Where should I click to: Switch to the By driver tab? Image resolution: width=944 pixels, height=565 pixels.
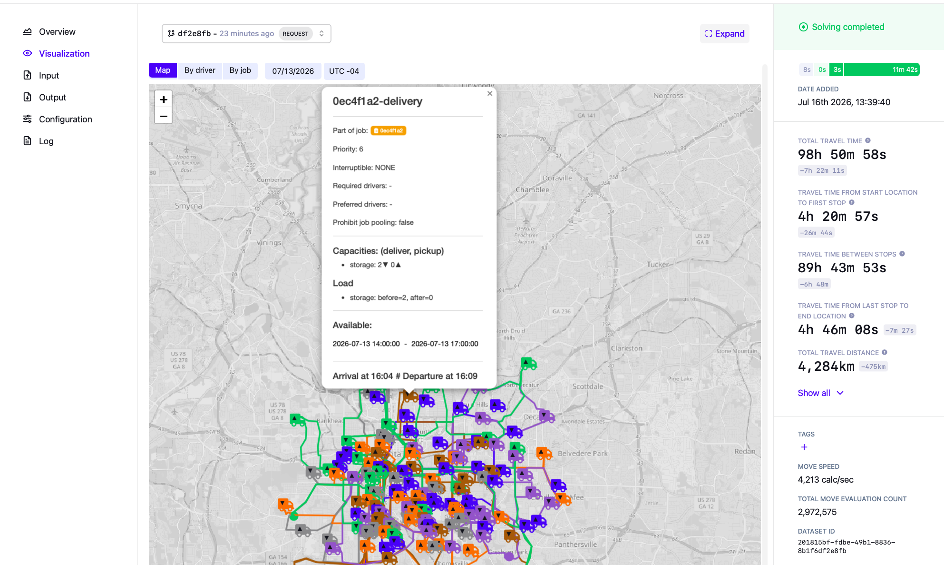tap(200, 70)
